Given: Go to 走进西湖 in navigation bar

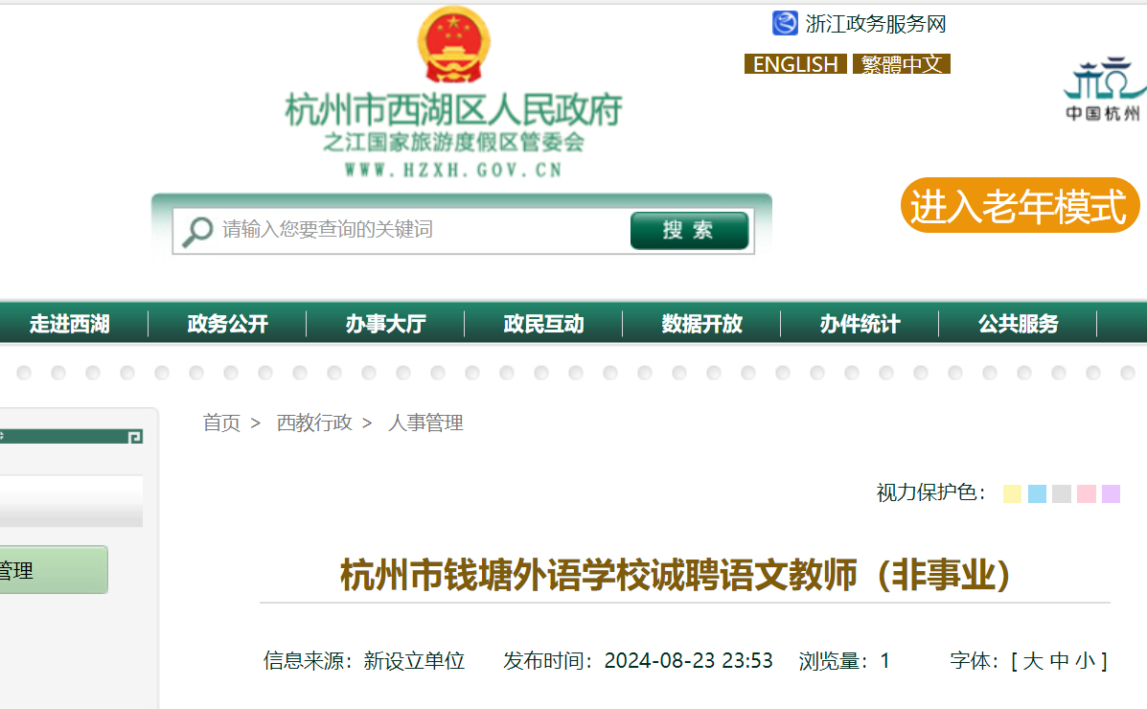Looking at the screenshot, I should click(70, 325).
